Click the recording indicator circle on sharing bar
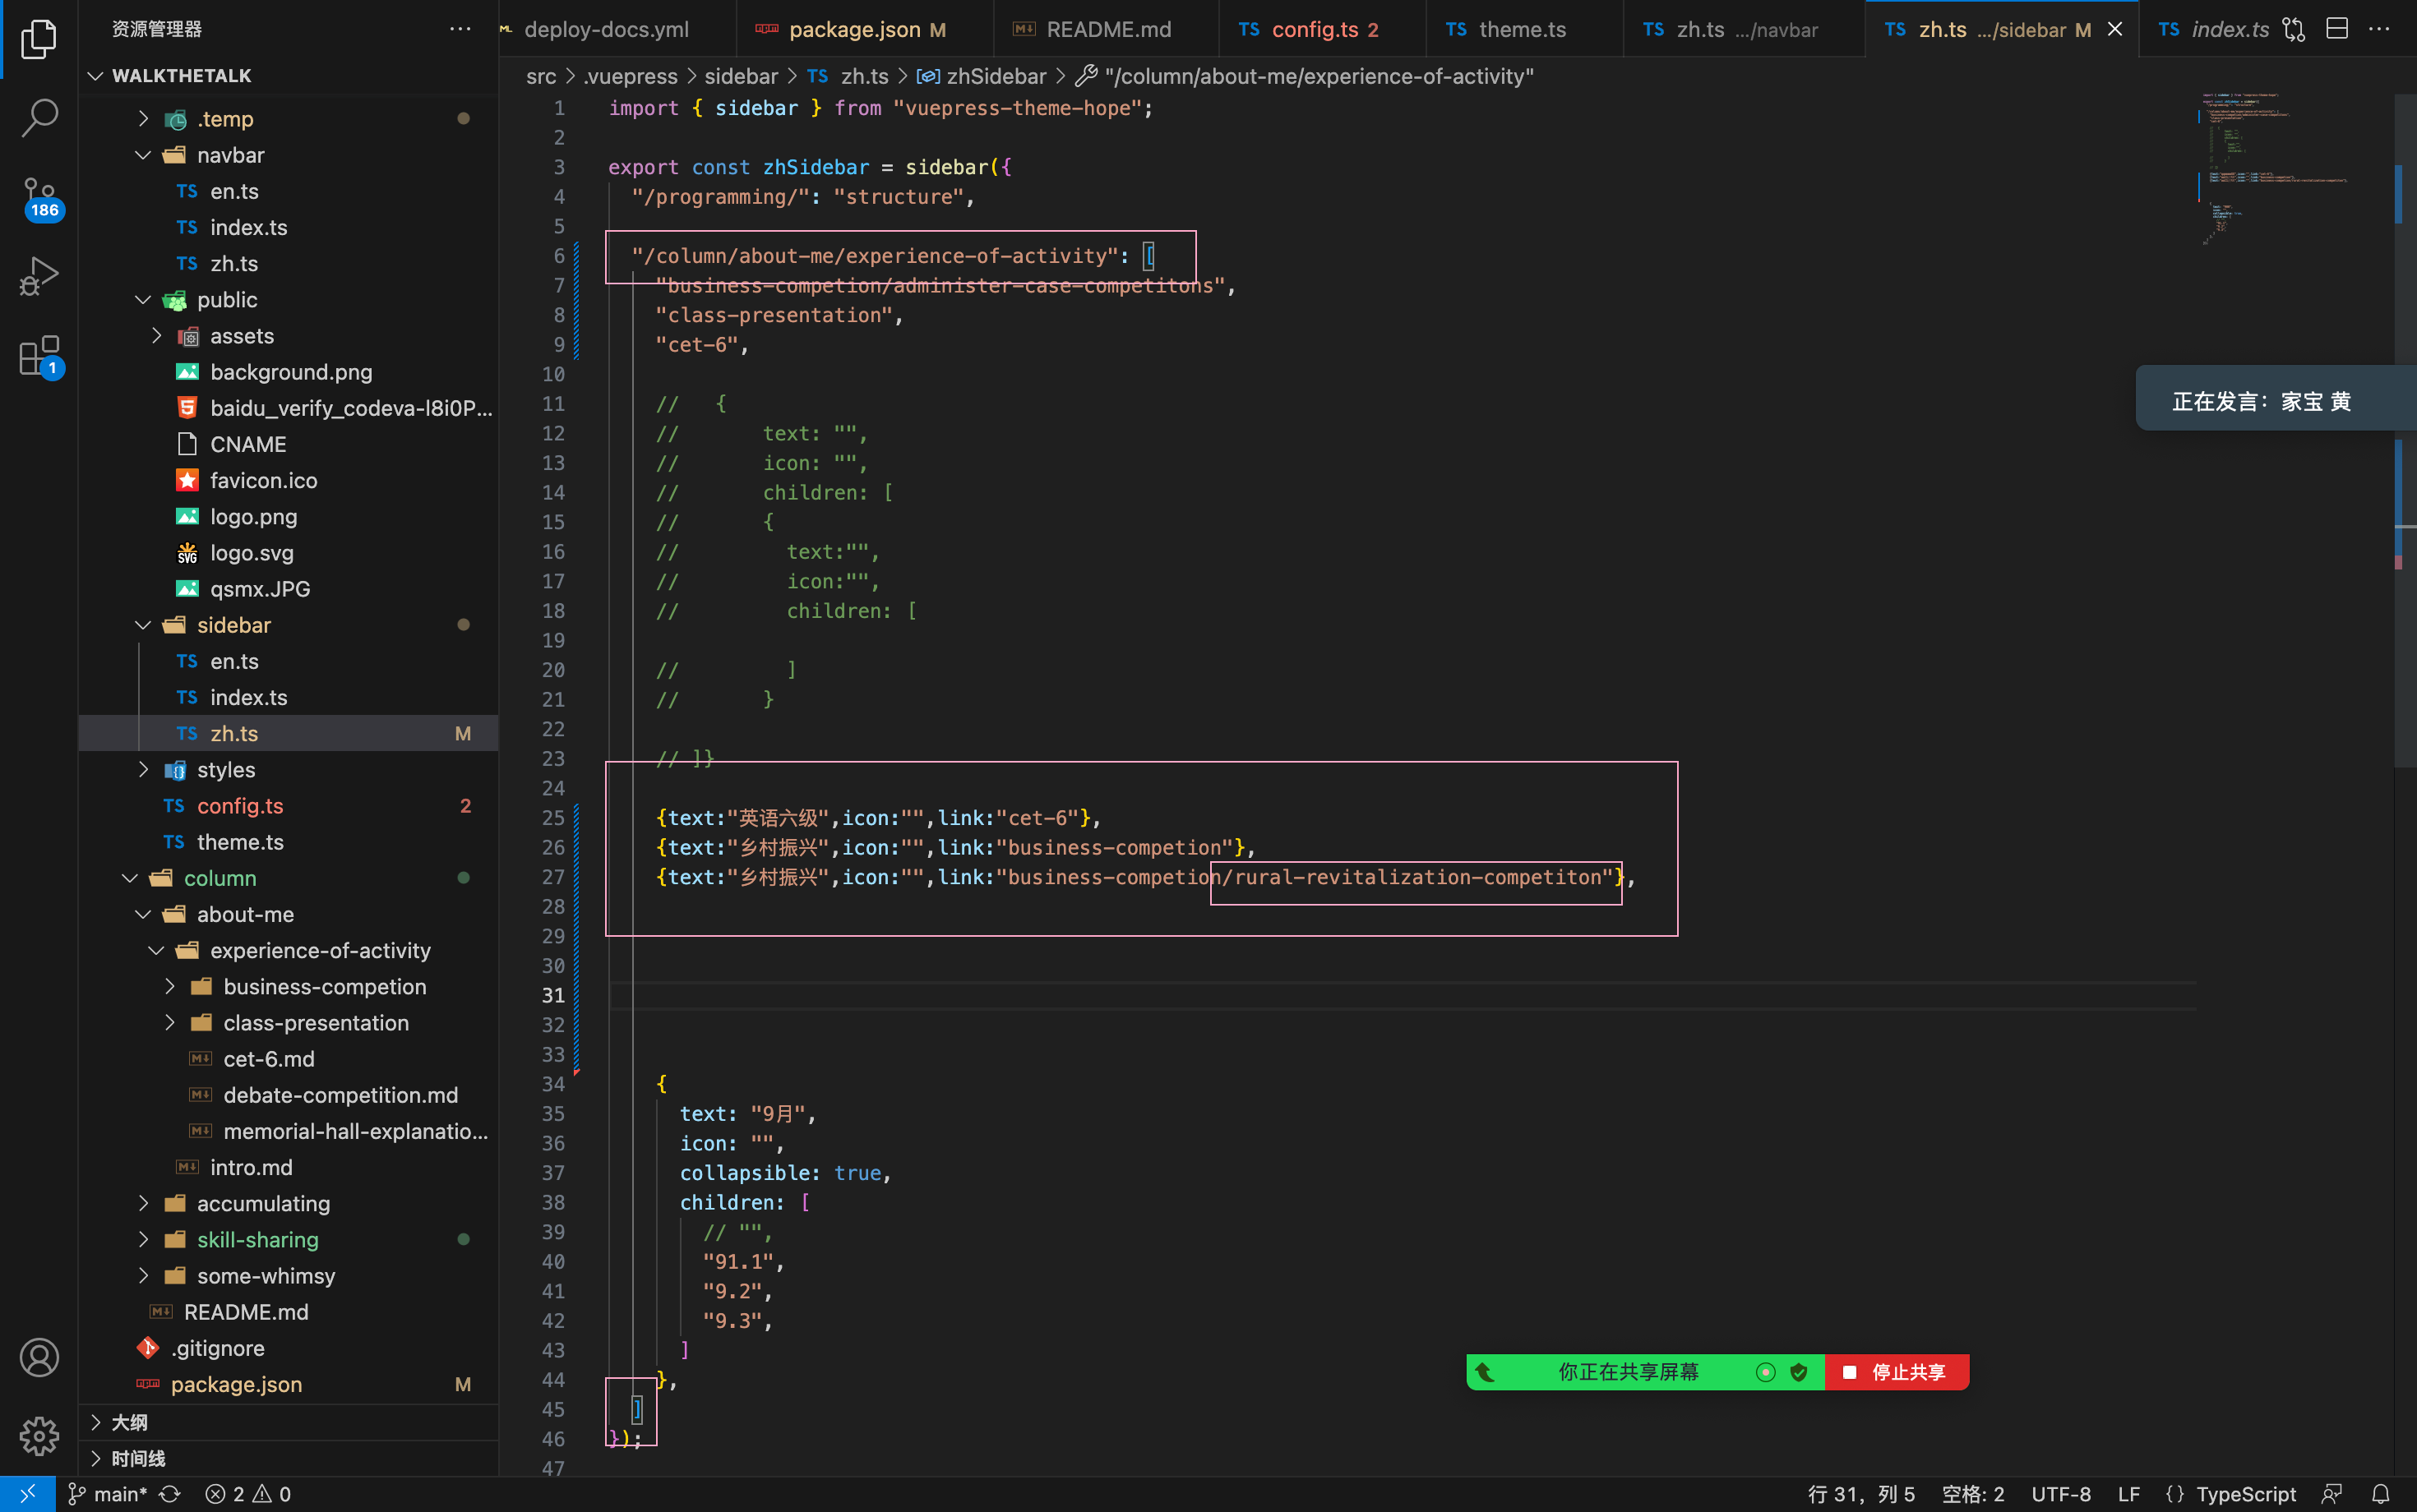This screenshot has height=1512, width=2417. click(1766, 1372)
